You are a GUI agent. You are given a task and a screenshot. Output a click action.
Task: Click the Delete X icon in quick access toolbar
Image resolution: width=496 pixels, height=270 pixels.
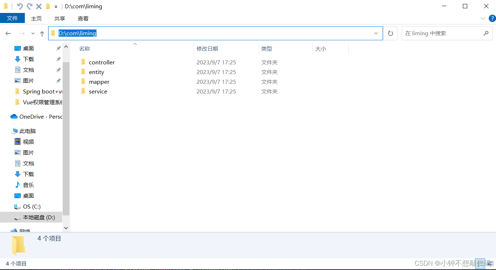(x=39, y=6)
